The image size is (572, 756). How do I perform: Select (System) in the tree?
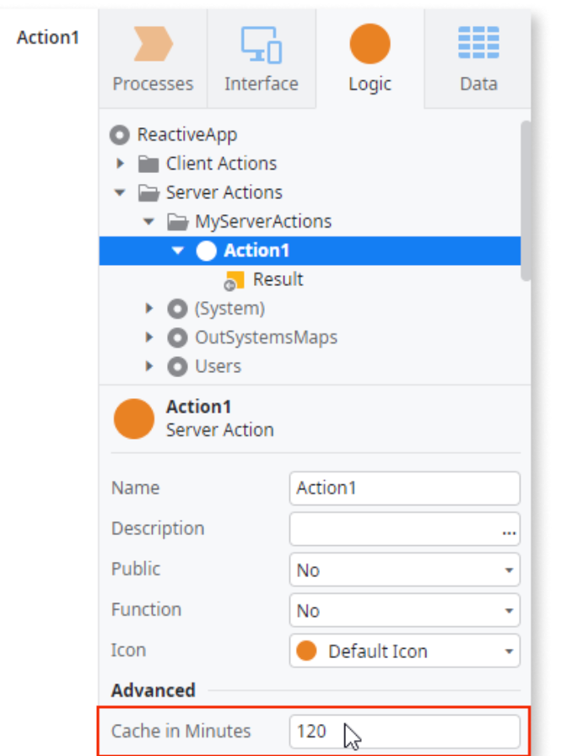(229, 308)
